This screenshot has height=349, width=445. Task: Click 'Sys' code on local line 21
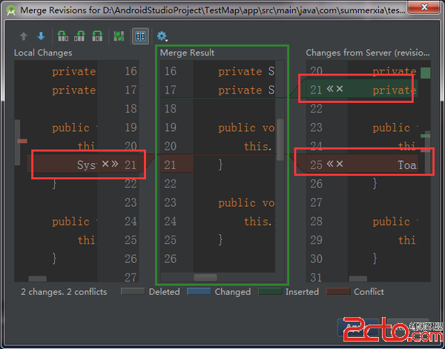[x=86, y=165]
